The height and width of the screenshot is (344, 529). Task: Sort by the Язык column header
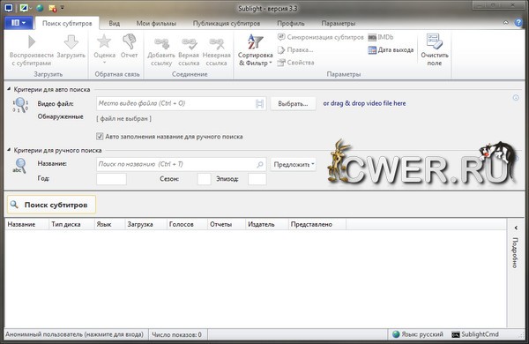coord(109,225)
